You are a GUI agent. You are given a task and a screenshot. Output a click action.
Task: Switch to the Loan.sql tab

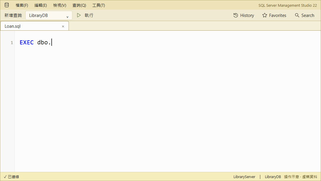[34, 26]
